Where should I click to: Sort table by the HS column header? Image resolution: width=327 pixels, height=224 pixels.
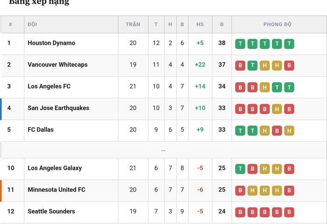[x=200, y=24]
